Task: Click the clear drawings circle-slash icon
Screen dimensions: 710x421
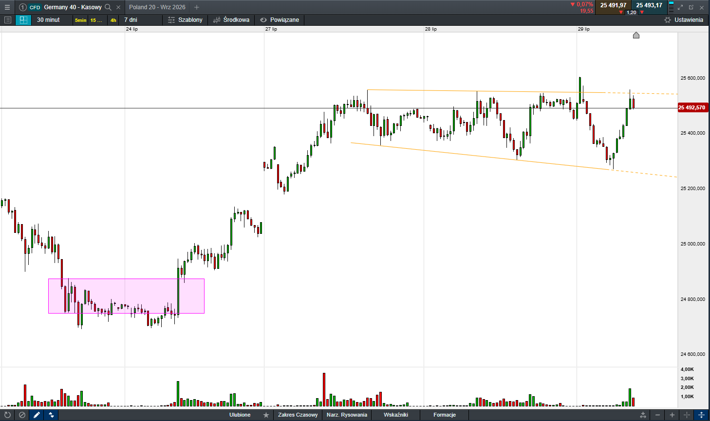Action: [22, 415]
